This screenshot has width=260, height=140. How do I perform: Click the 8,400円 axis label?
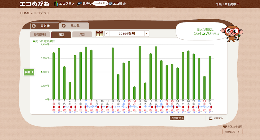coord(45,44)
